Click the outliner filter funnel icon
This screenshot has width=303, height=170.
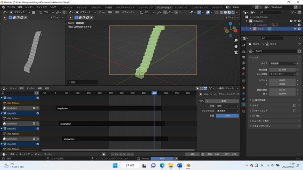292,12
